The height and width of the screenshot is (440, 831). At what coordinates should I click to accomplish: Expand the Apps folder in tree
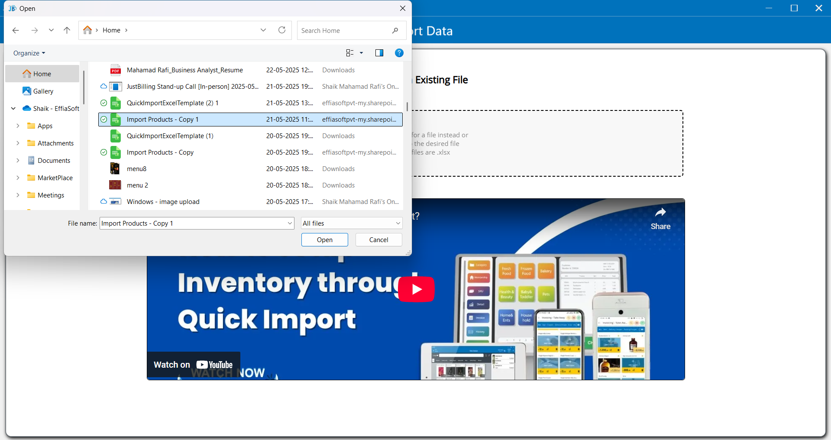pyautogui.click(x=18, y=126)
